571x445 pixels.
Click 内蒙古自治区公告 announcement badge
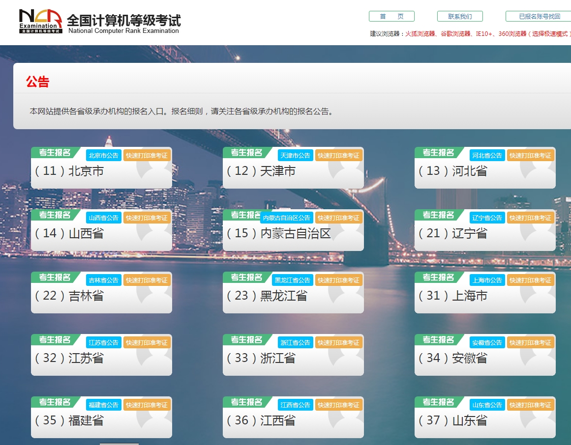286,217
